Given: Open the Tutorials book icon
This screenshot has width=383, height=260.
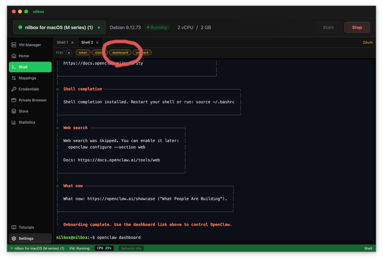Looking at the screenshot, I should point(14,227).
